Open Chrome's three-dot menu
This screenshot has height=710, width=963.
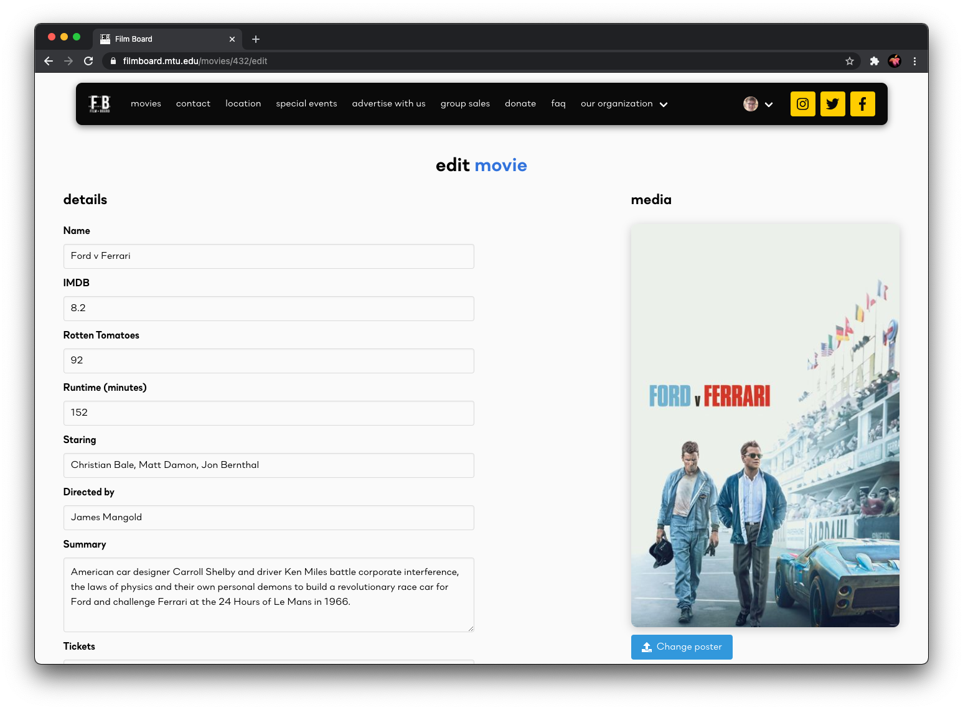914,61
